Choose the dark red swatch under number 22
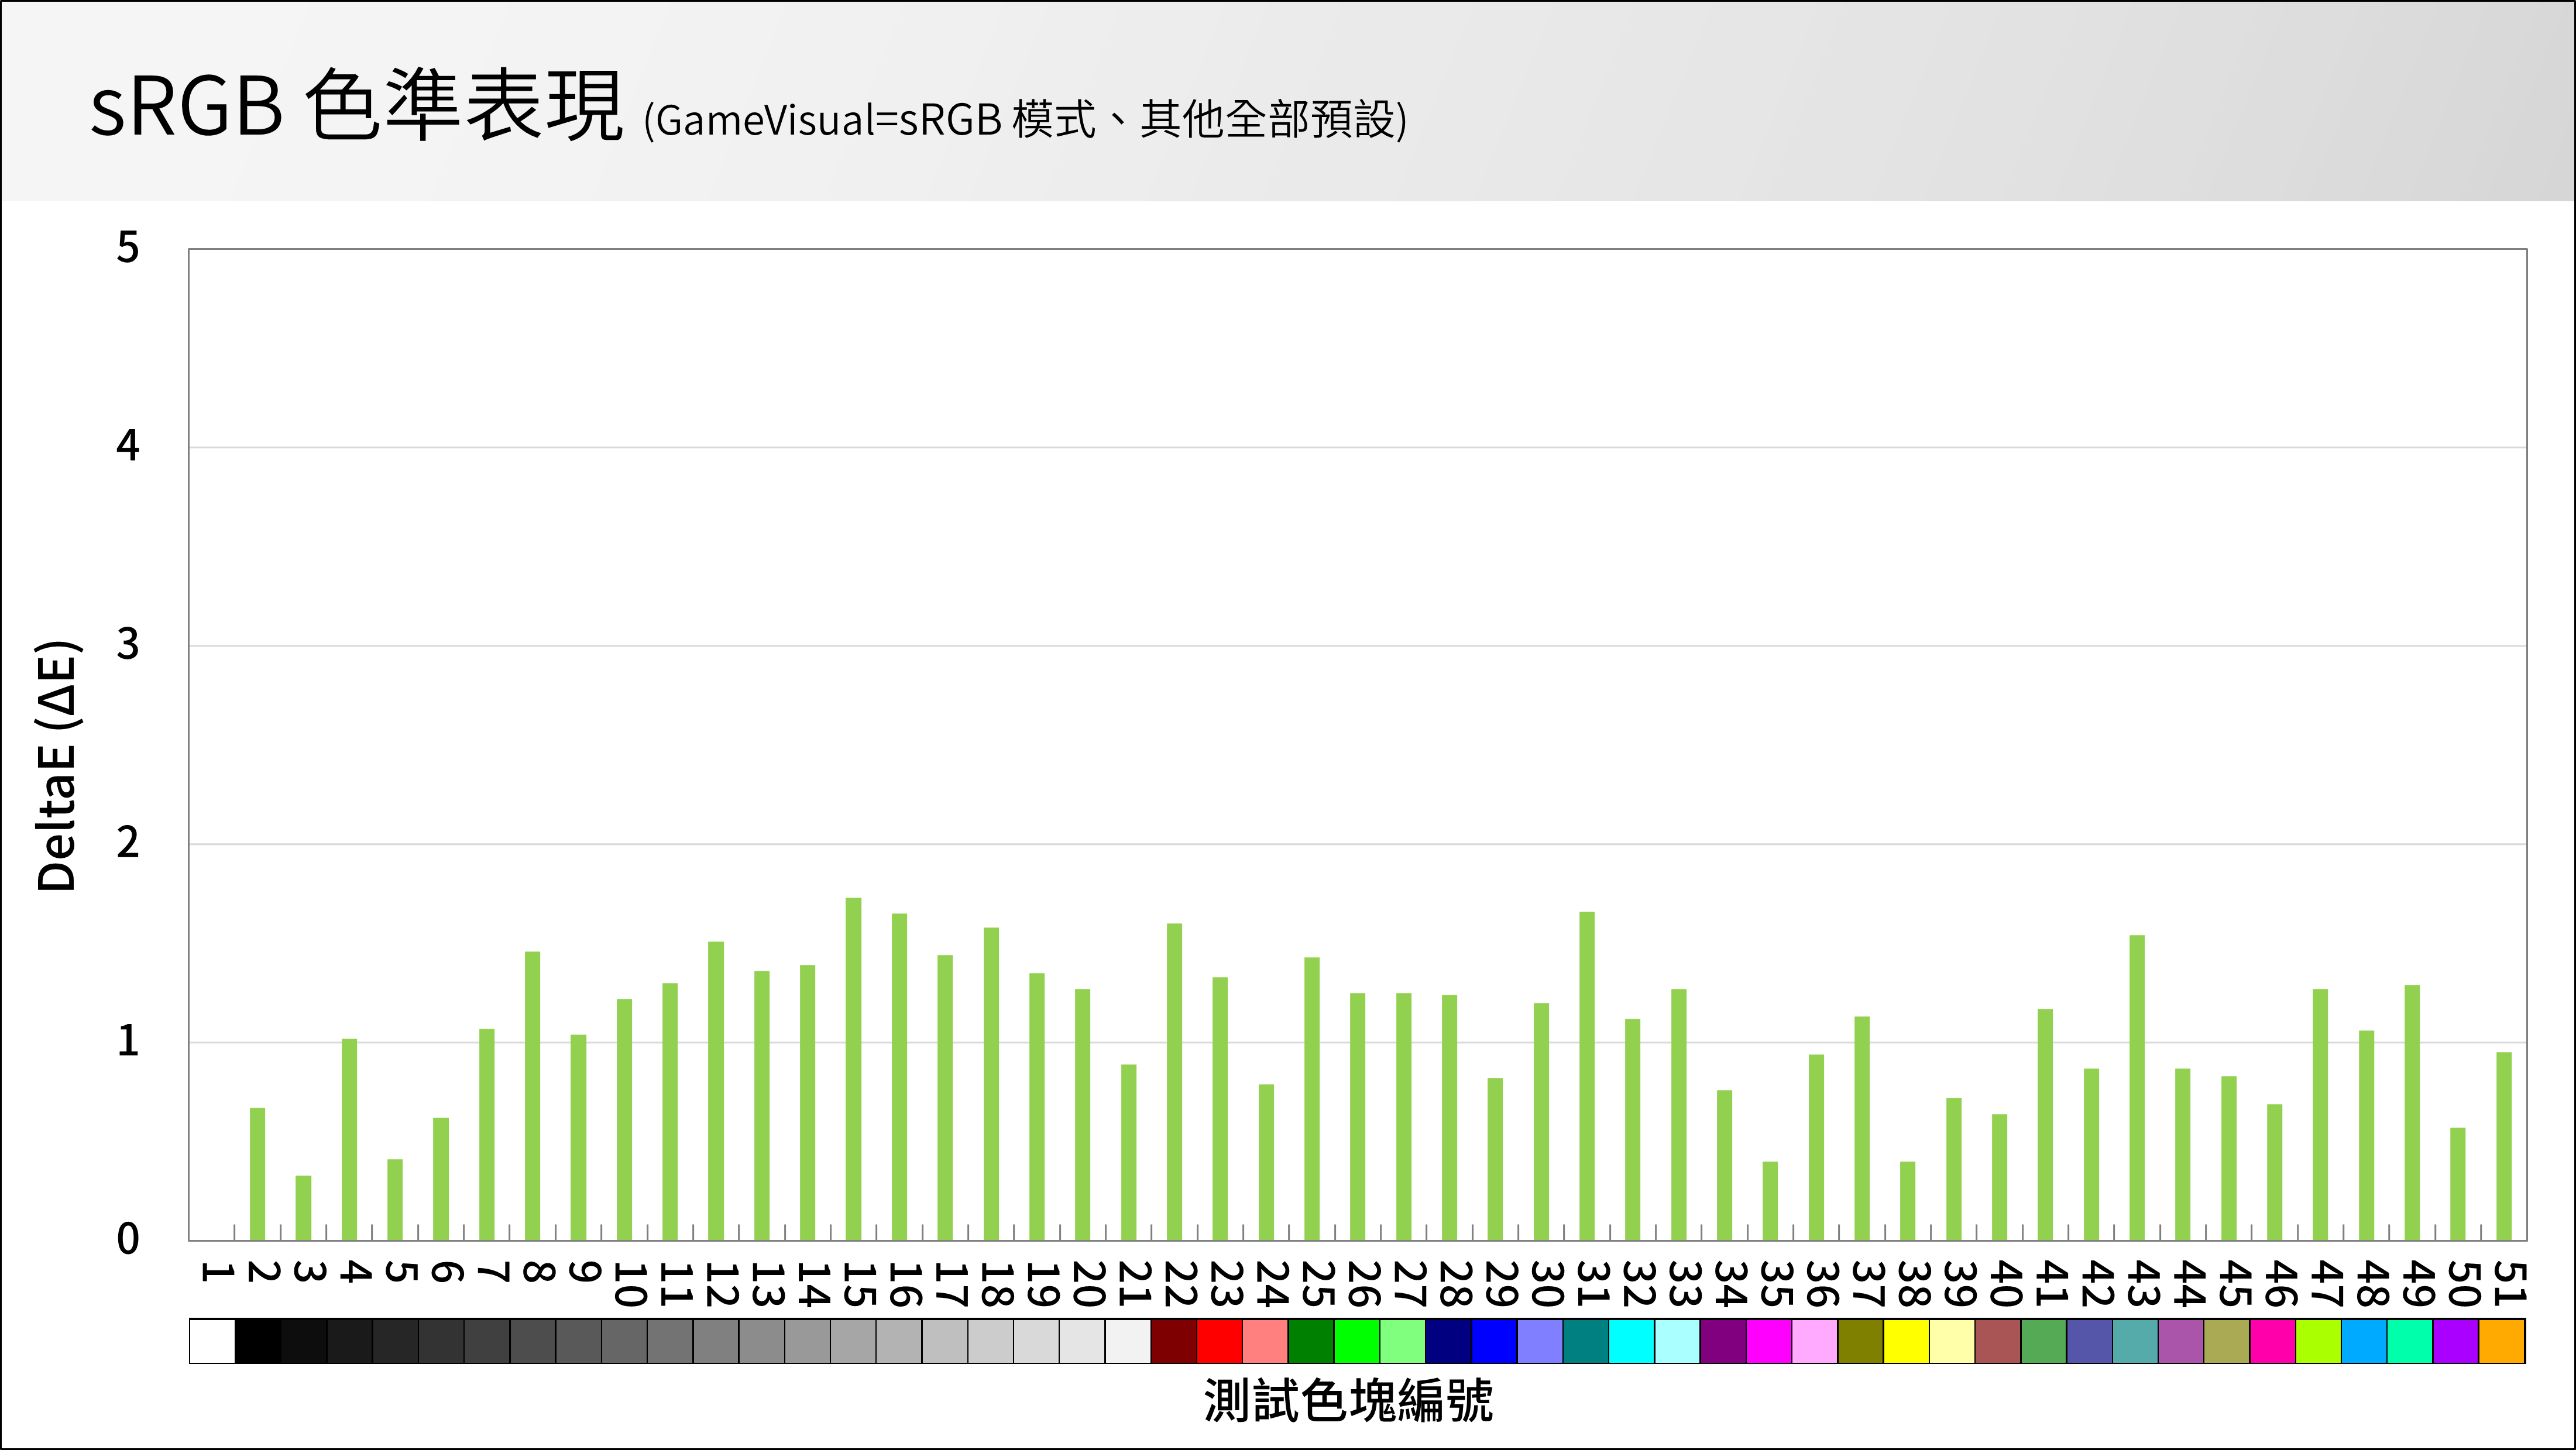Image resolution: width=2576 pixels, height=1450 pixels. tap(1174, 1341)
